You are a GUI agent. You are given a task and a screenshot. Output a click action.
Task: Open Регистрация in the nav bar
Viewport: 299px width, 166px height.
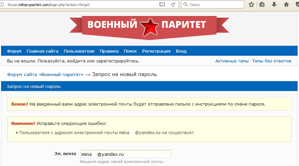coord(156,51)
